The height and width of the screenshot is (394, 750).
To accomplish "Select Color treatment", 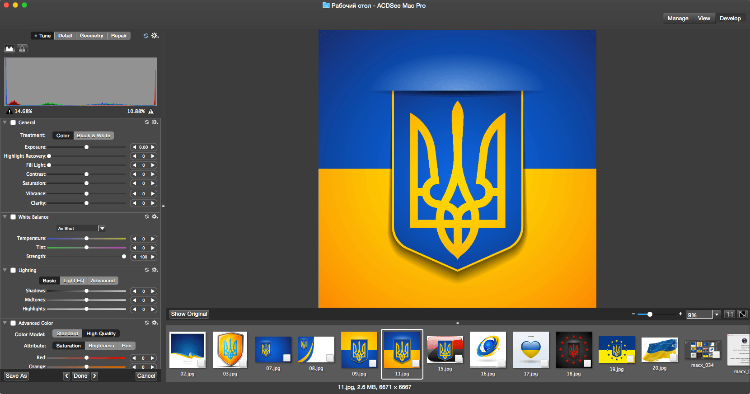I will tap(63, 136).
